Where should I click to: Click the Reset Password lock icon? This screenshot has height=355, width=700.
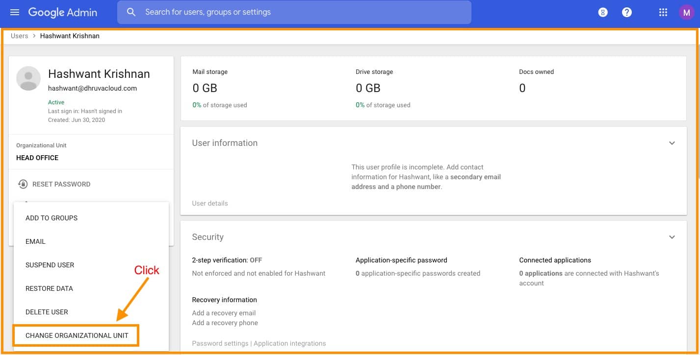coord(23,184)
